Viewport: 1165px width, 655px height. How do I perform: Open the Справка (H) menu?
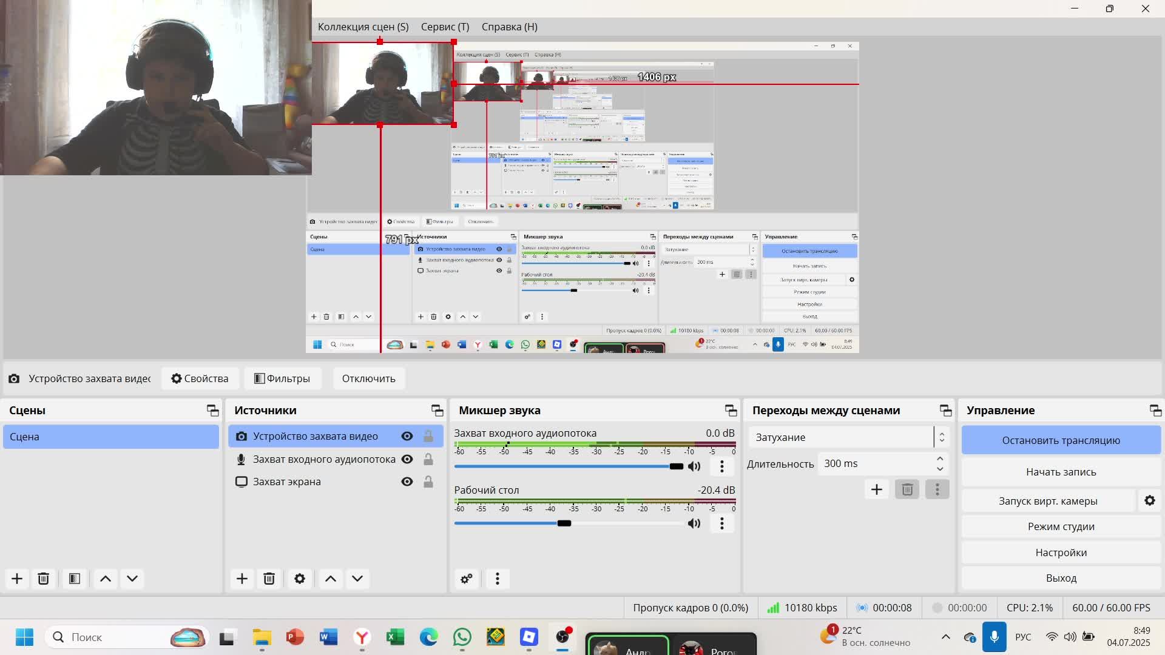click(509, 27)
